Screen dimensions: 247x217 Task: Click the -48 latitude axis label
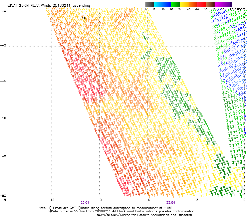point(3,156)
